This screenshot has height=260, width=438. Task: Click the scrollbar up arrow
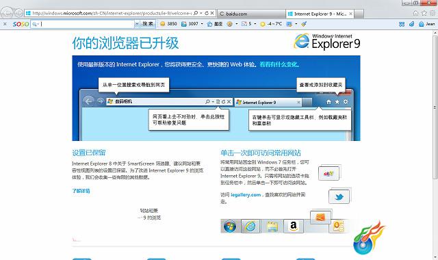click(435, 33)
